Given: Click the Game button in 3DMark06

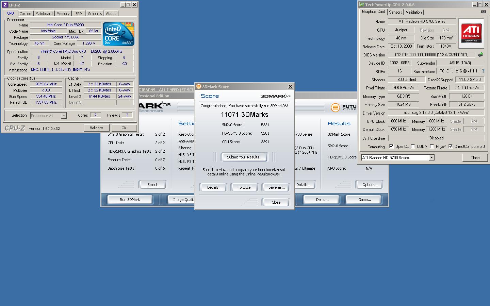Looking at the screenshot, I should pyautogui.click(x=364, y=200).
